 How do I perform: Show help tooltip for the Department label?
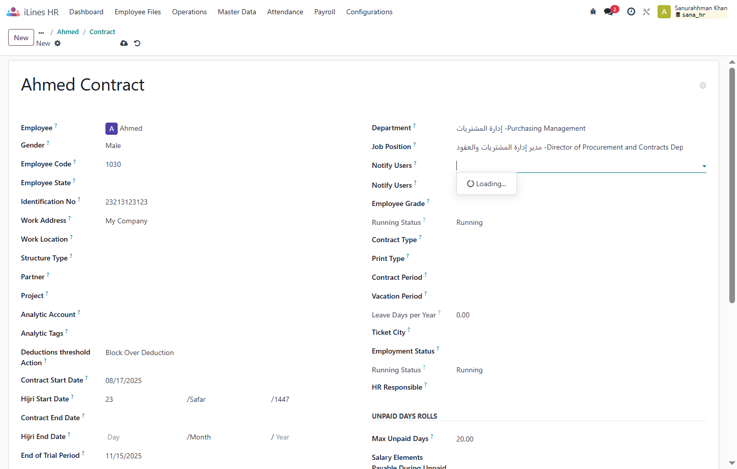tap(414, 125)
